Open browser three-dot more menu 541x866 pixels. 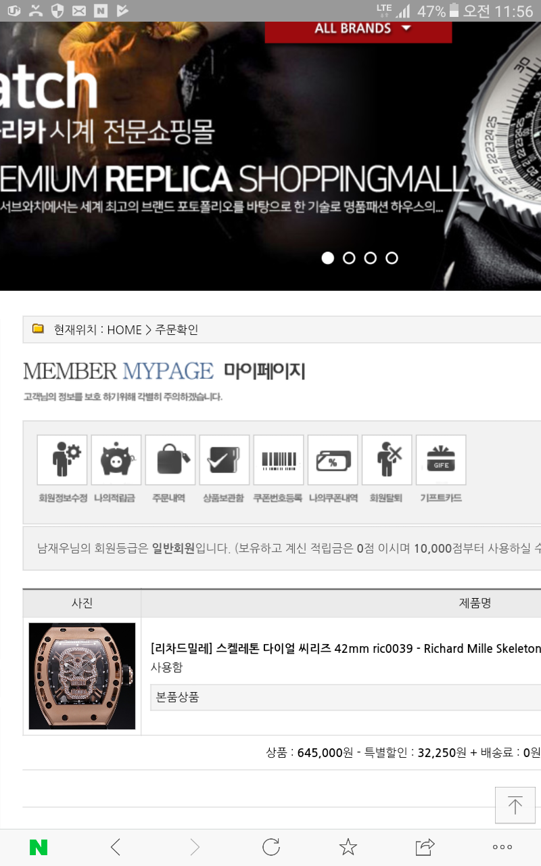click(x=502, y=846)
